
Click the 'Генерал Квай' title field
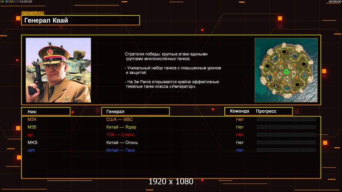(81, 20)
